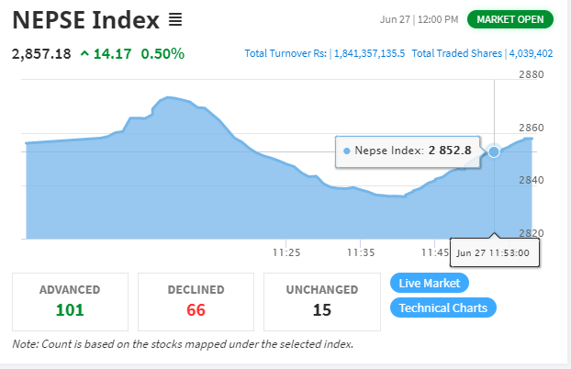
Task: Click the Jun 27 11:53:00 crosshair label
Action: pos(495,252)
